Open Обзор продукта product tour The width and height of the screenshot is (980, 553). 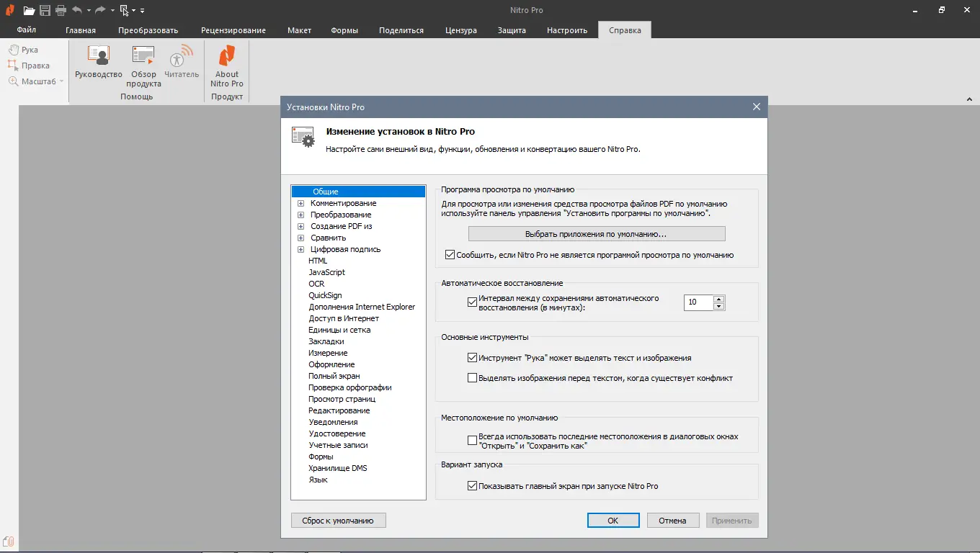143,66
